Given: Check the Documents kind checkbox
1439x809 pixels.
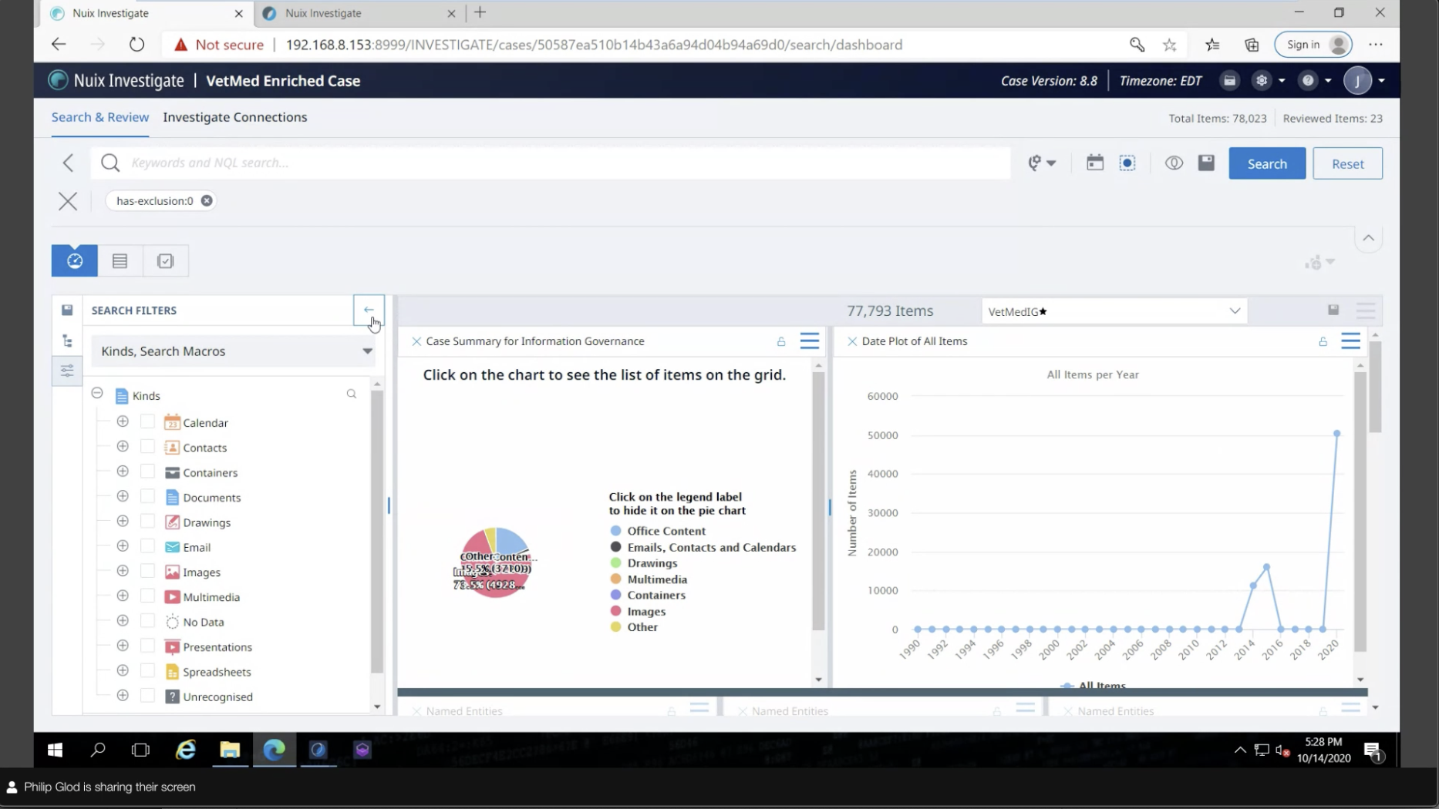Looking at the screenshot, I should (147, 496).
